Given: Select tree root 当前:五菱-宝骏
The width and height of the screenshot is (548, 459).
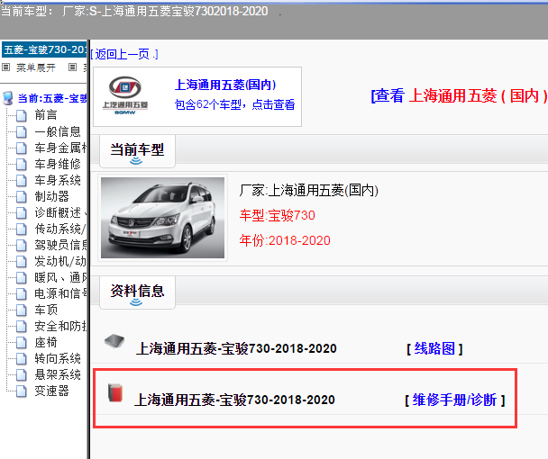Looking at the screenshot, I should click(x=52, y=98).
